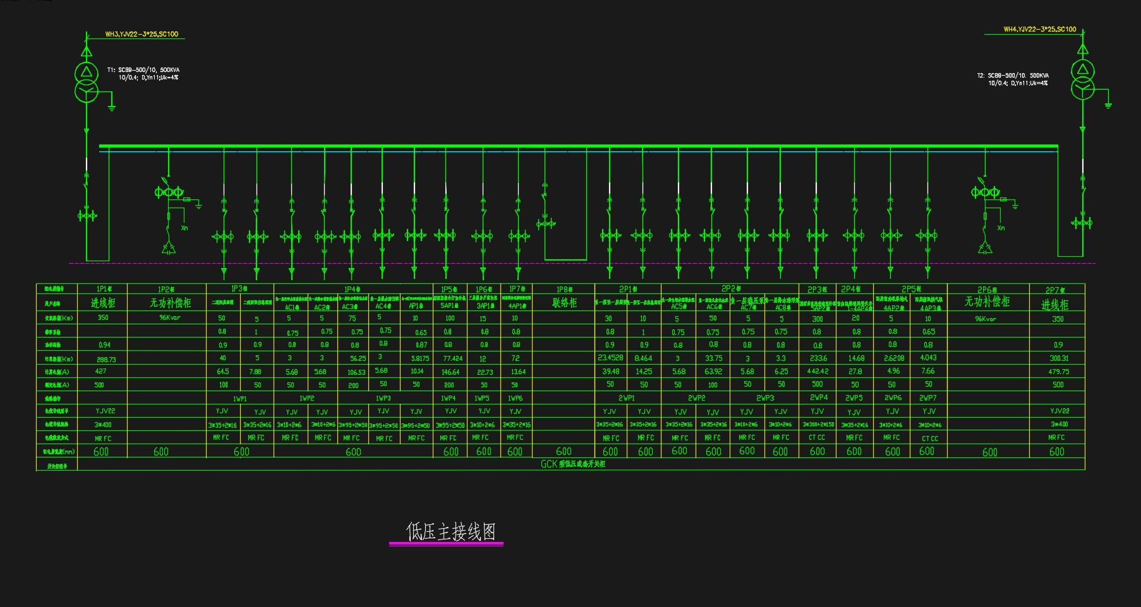The image size is (1141, 607).
Task: Click 进线柜 text under 1P1柜
Action: pyautogui.click(x=103, y=303)
